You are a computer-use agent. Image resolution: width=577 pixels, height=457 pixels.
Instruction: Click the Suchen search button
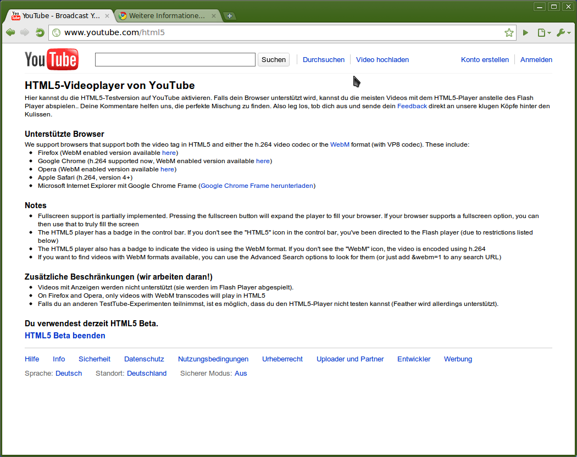click(x=273, y=59)
